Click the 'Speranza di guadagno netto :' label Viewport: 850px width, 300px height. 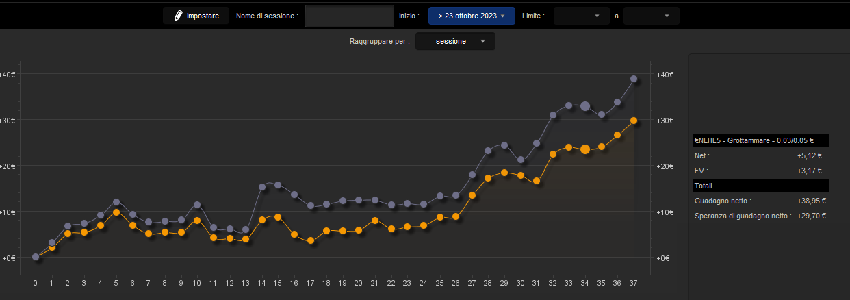click(x=743, y=216)
